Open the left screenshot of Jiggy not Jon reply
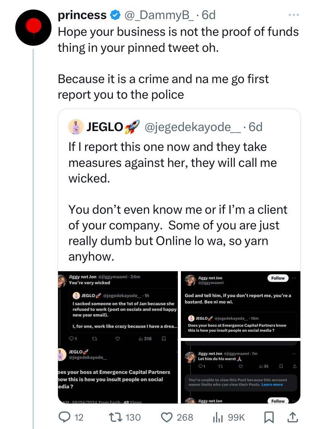The height and width of the screenshot is (429, 316). tap(118, 337)
